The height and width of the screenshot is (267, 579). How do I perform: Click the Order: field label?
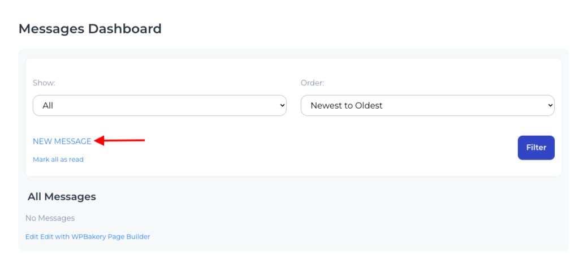click(312, 83)
